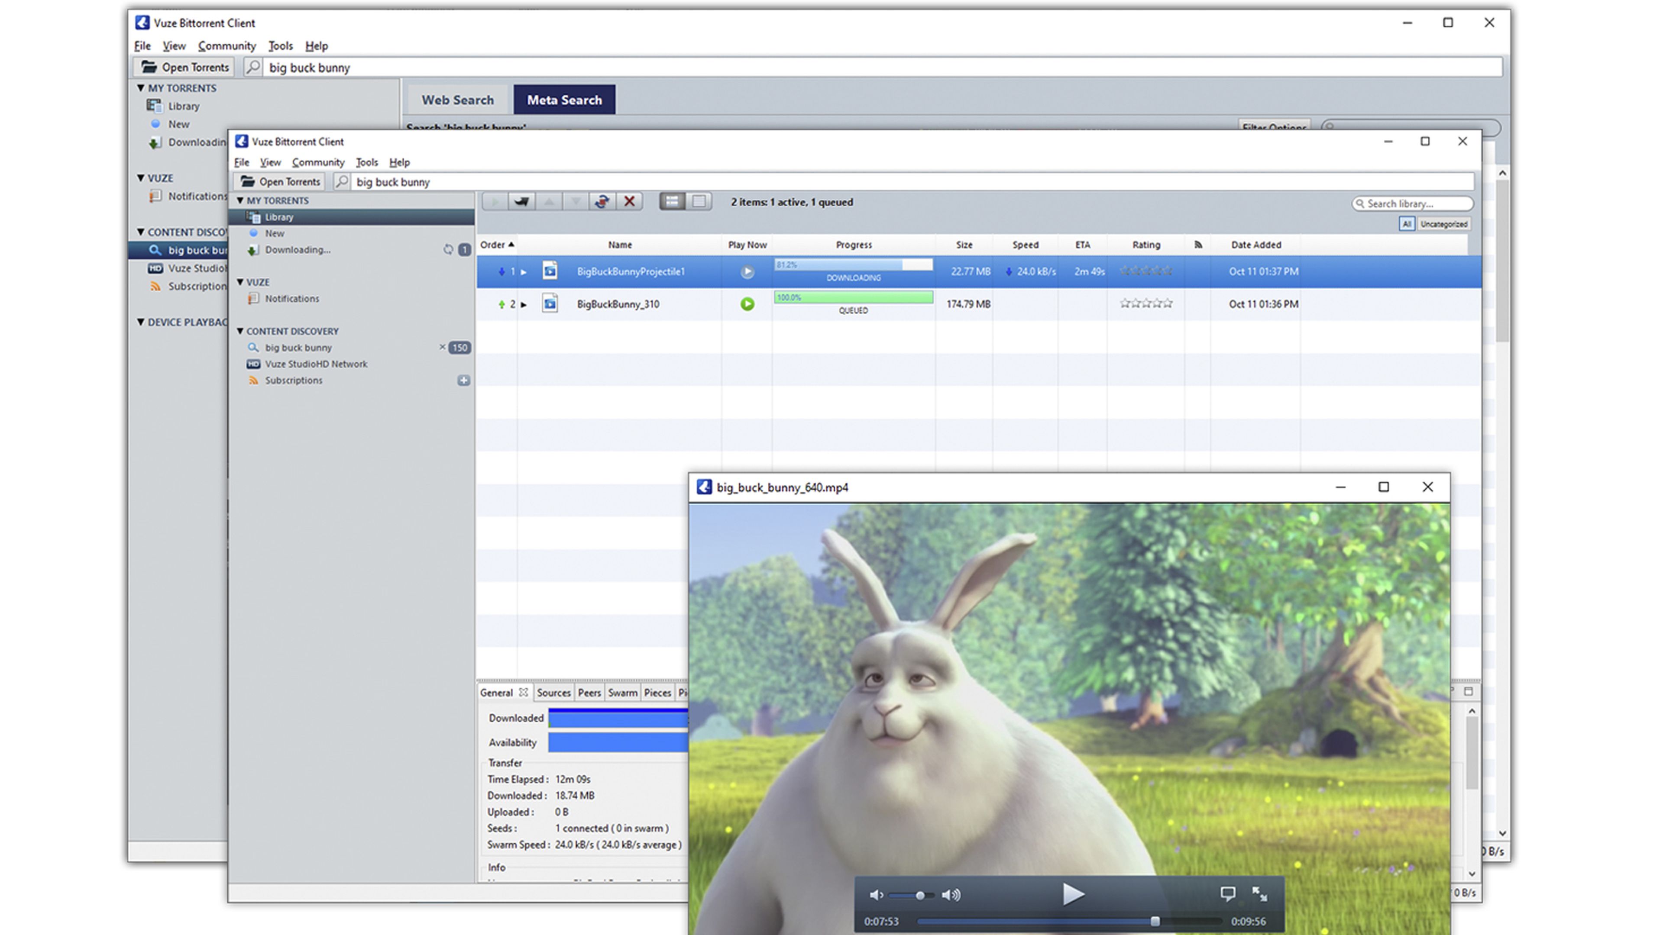Viewport: 1663px width, 935px height.
Task: Click Open Torrents in back Vuze window
Action: [185, 67]
